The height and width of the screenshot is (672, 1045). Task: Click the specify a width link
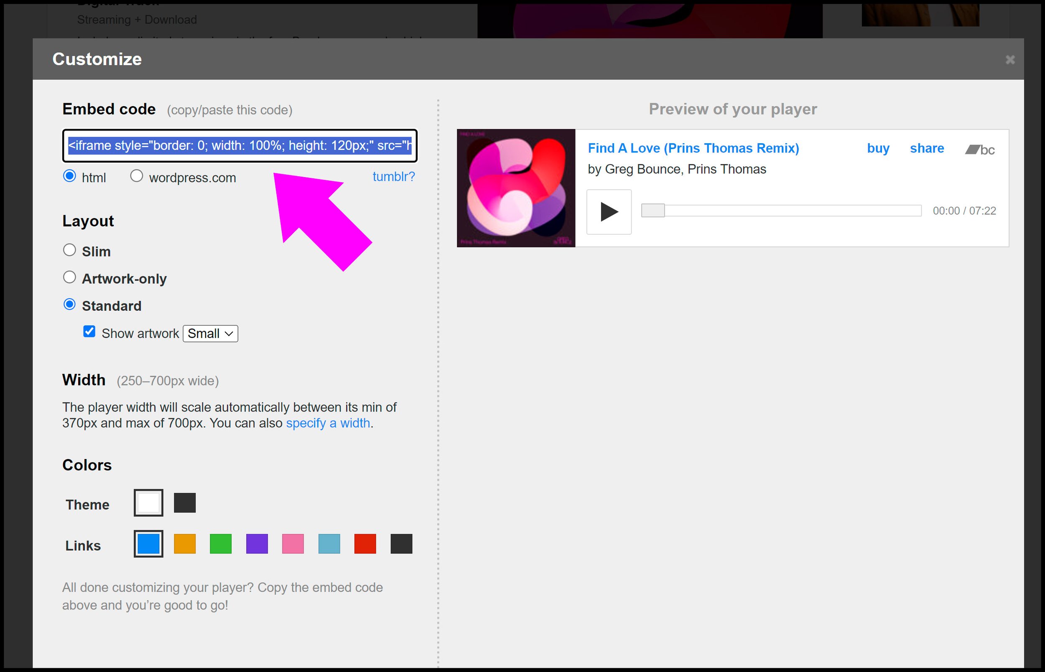[328, 423]
